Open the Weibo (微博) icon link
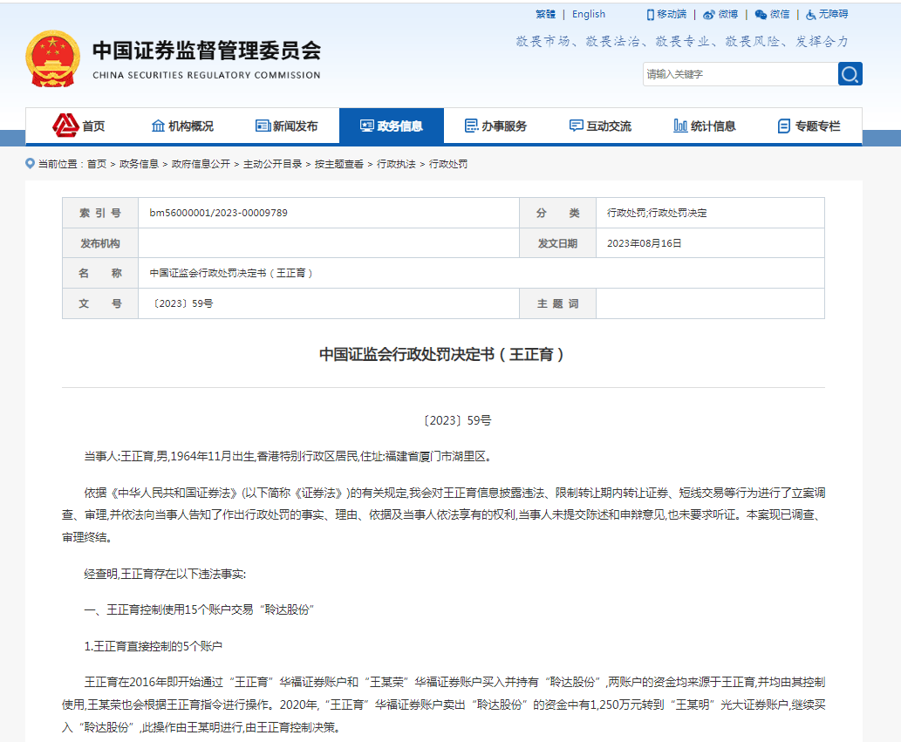The height and width of the screenshot is (742, 901). [x=720, y=15]
